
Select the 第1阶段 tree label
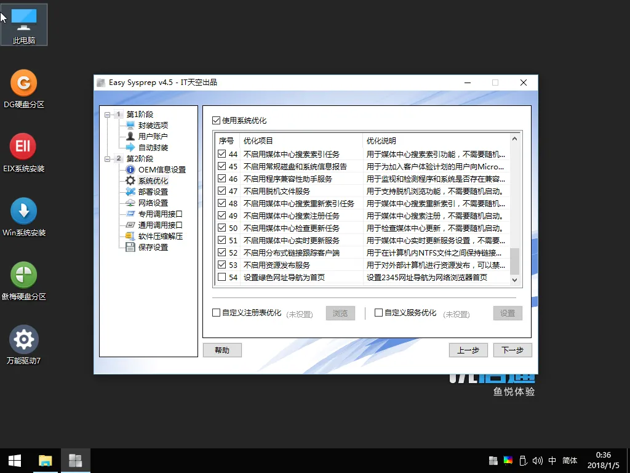140,114
